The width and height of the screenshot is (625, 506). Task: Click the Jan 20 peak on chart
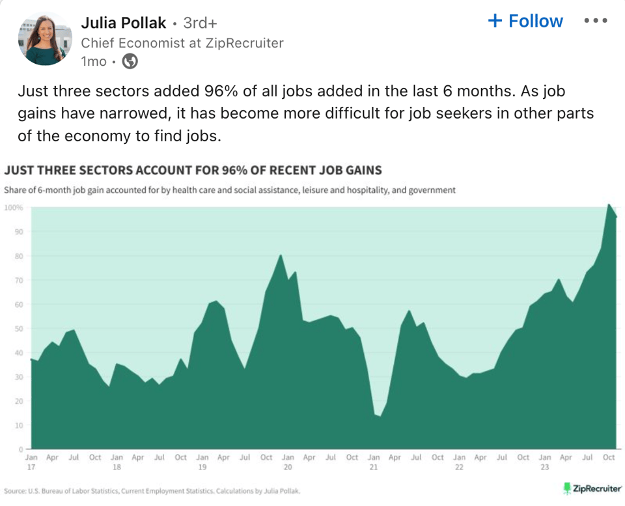click(281, 255)
